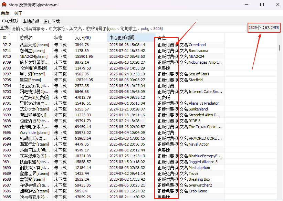Click the size value 61963.64
Viewport: 283px width, 201px height.
pos(83,138)
